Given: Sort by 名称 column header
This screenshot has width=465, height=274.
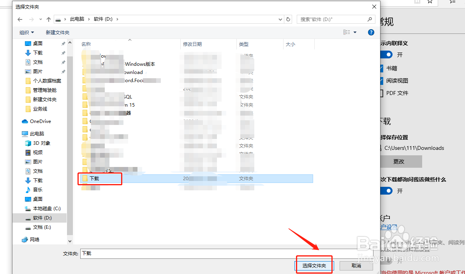Looking at the screenshot, I should 86,44.
